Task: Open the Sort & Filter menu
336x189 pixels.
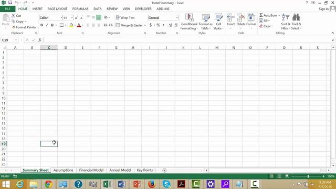Action: click(286, 22)
